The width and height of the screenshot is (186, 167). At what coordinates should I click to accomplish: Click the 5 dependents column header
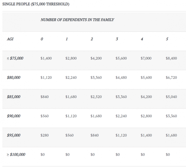pyautogui.click(x=167, y=39)
